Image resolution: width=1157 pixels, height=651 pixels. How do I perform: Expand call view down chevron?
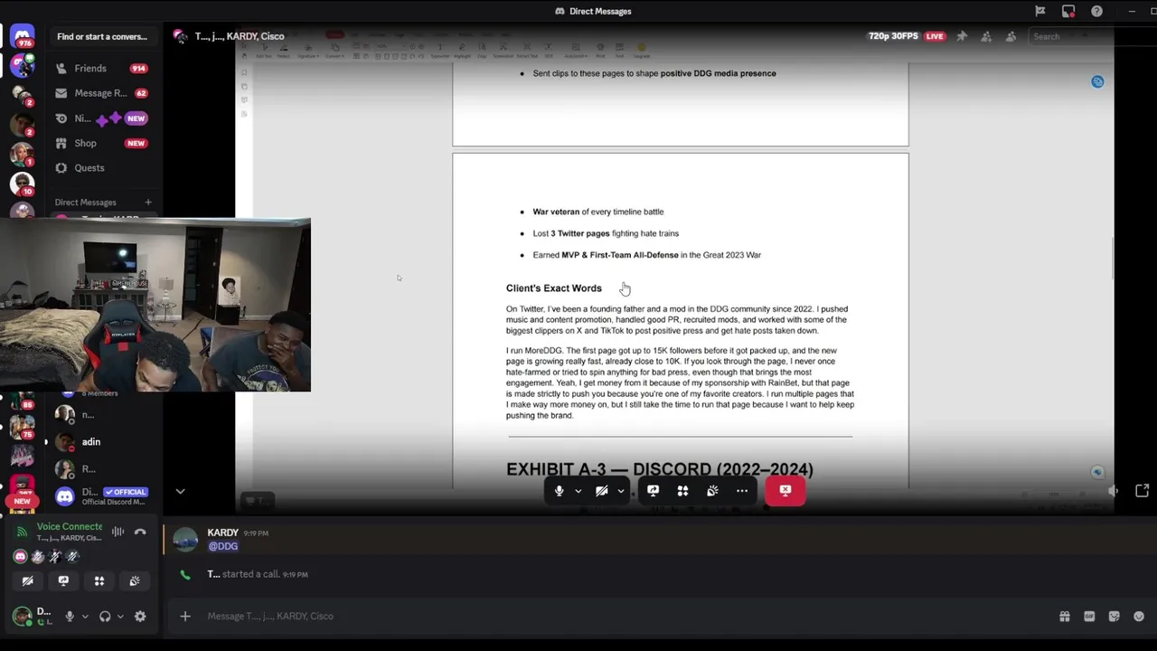coord(180,492)
